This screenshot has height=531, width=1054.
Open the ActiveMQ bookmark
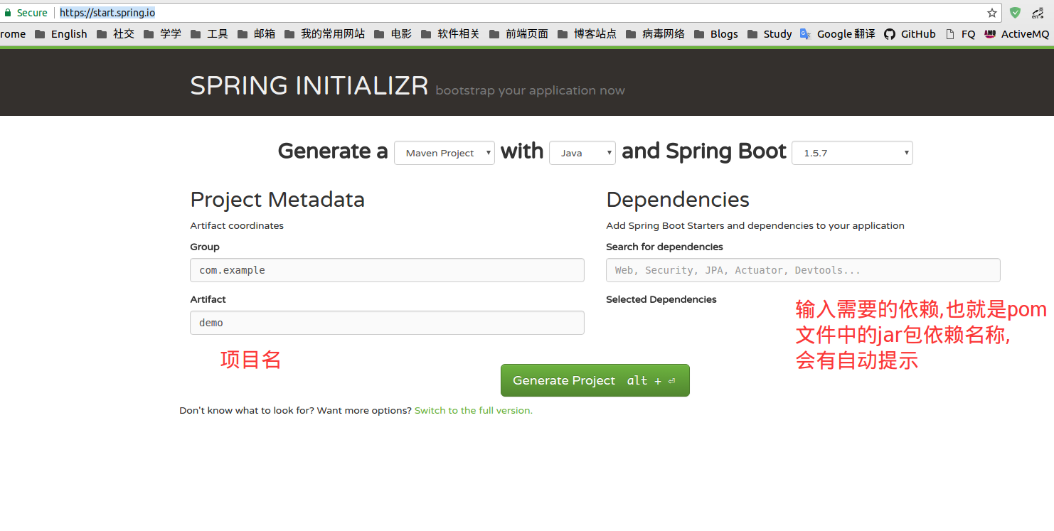point(1017,34)
